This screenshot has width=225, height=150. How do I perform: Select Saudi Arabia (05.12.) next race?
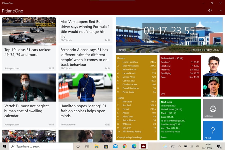pos(171,124)
